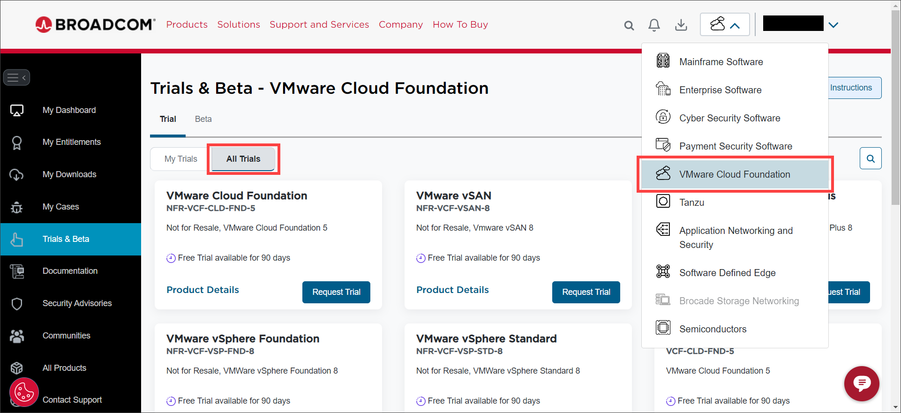Screen dimensions: 901x413
Task: Request Trial for VMware Cloud Foundation
Action: coord(336,292)
